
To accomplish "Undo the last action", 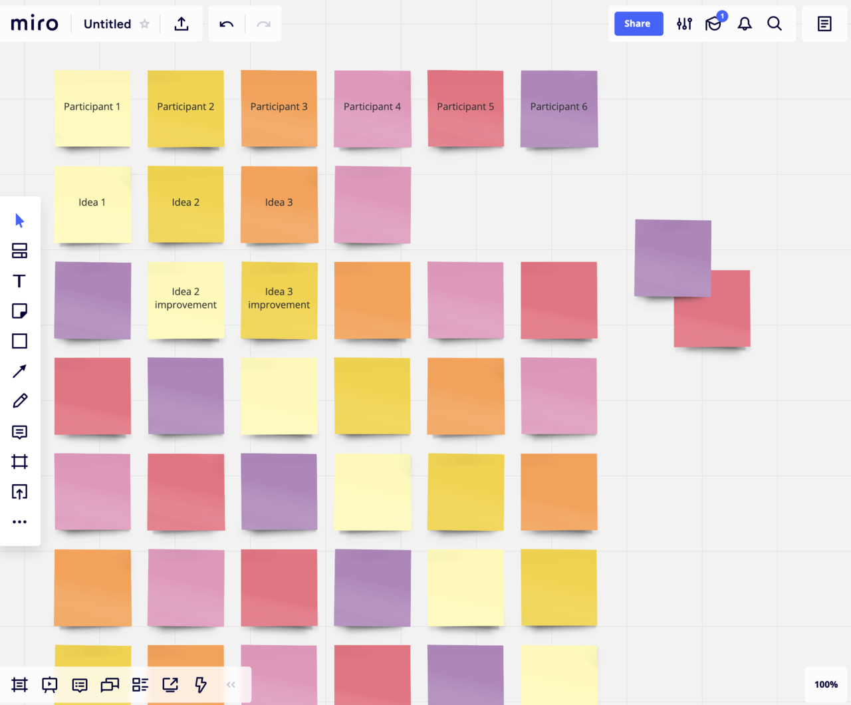I will click(227, 24).
